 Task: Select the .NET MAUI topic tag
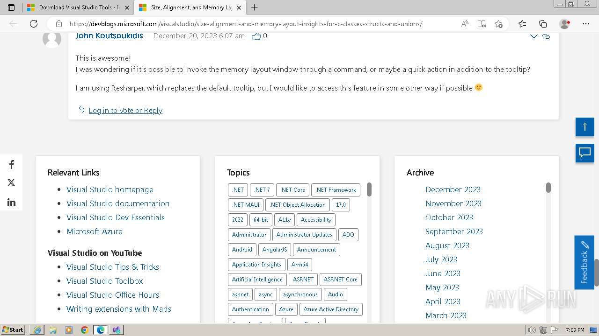[x=246, y=205]
